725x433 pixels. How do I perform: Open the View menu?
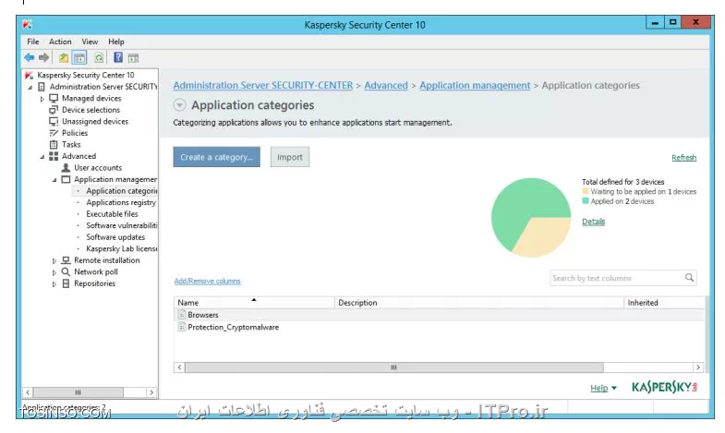[90, 42]
